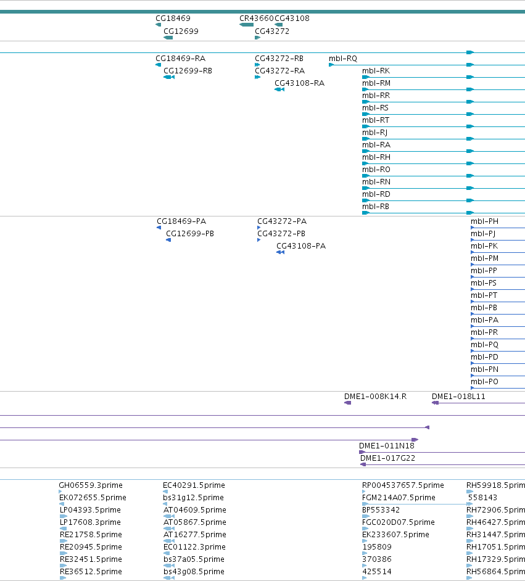The height and width of the screenshot is (581, 525).
Task: Click transcript CG43272-RA
Action: pyautogui.click(x=279, y=71)
